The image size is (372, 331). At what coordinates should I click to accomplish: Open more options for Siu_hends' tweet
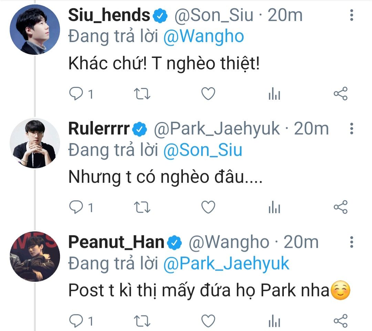coord(351,15)
